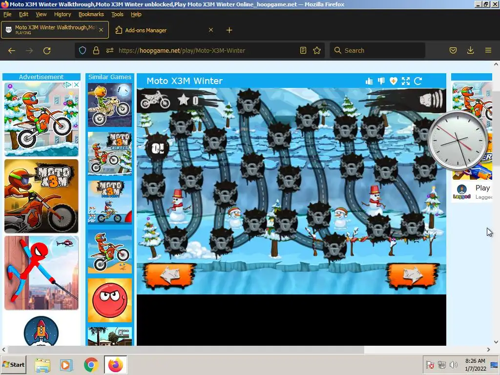Toggle reader view icon
Image resolution: width=500 pixels, height=375 pixels.
click(x=303, y=50)
